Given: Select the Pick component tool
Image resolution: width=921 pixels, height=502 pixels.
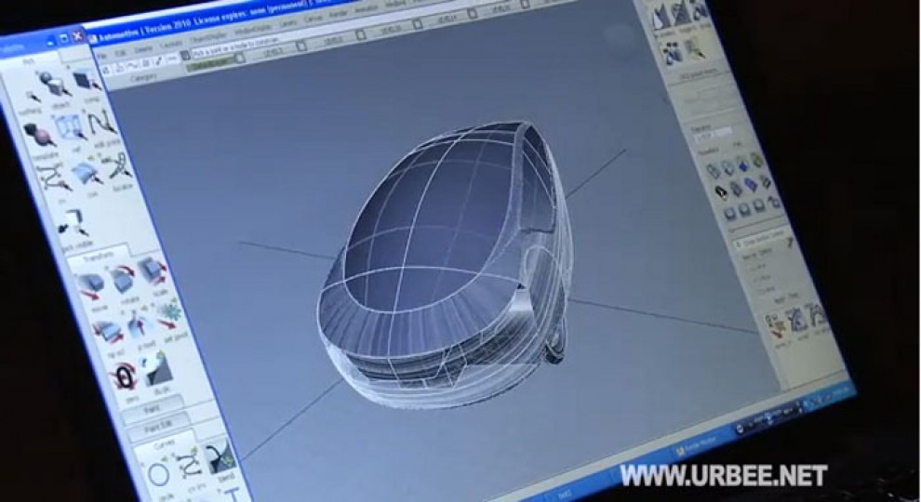Looking at the screenshot, I should (x=88, y=79).
